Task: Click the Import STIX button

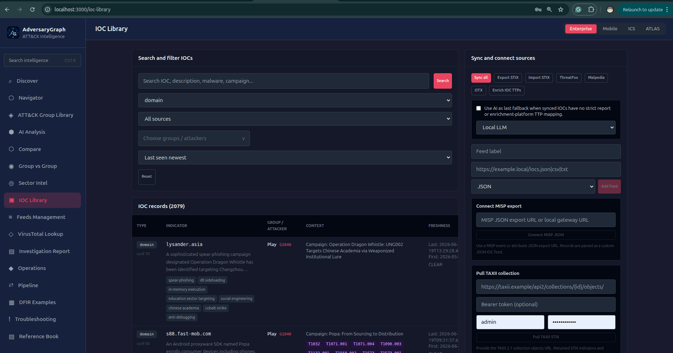Action: (x=539, y=78)
